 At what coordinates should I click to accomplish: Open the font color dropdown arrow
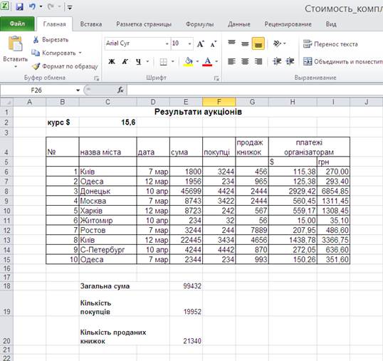216,61
